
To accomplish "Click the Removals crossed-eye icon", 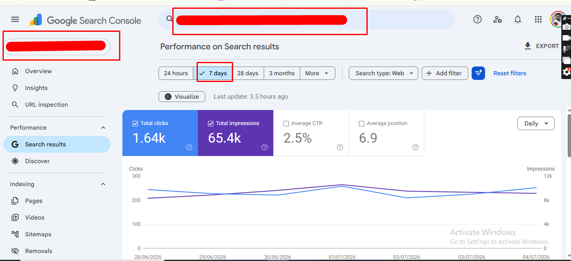I will click(15, 251).
